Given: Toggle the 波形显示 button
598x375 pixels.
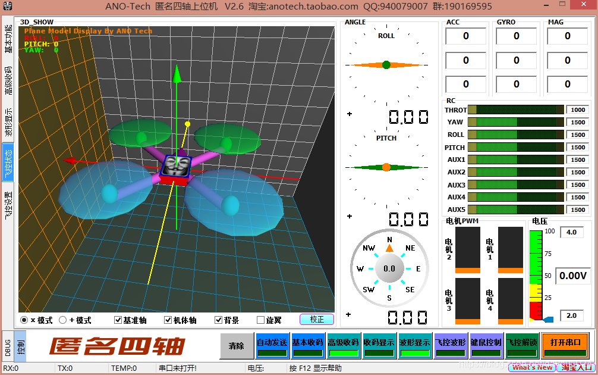Looking at the screenshot, I should (414, 346).
